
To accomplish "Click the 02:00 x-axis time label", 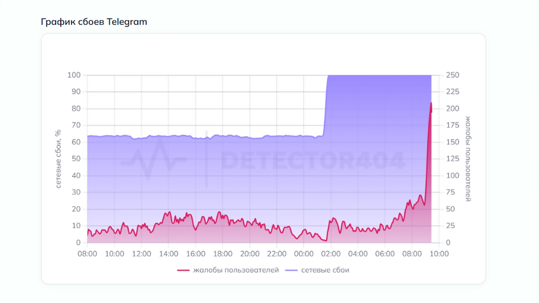I will pos(331,254).
